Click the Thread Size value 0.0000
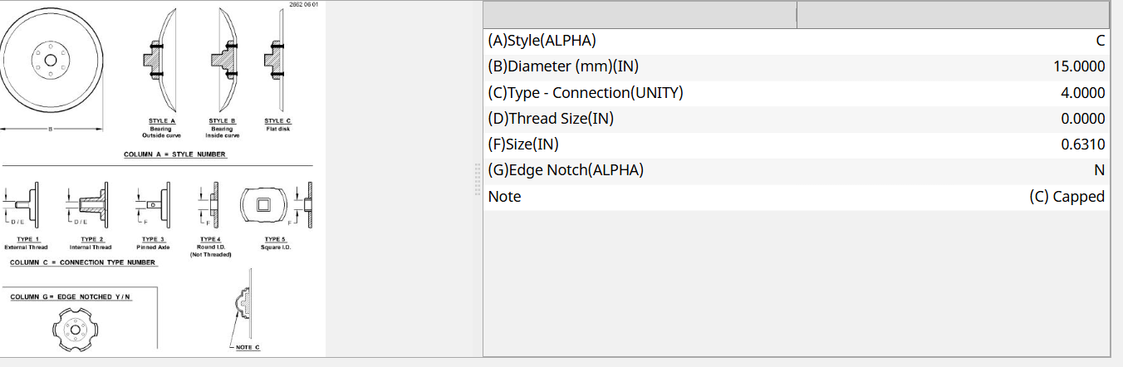 coord(1082,119)
